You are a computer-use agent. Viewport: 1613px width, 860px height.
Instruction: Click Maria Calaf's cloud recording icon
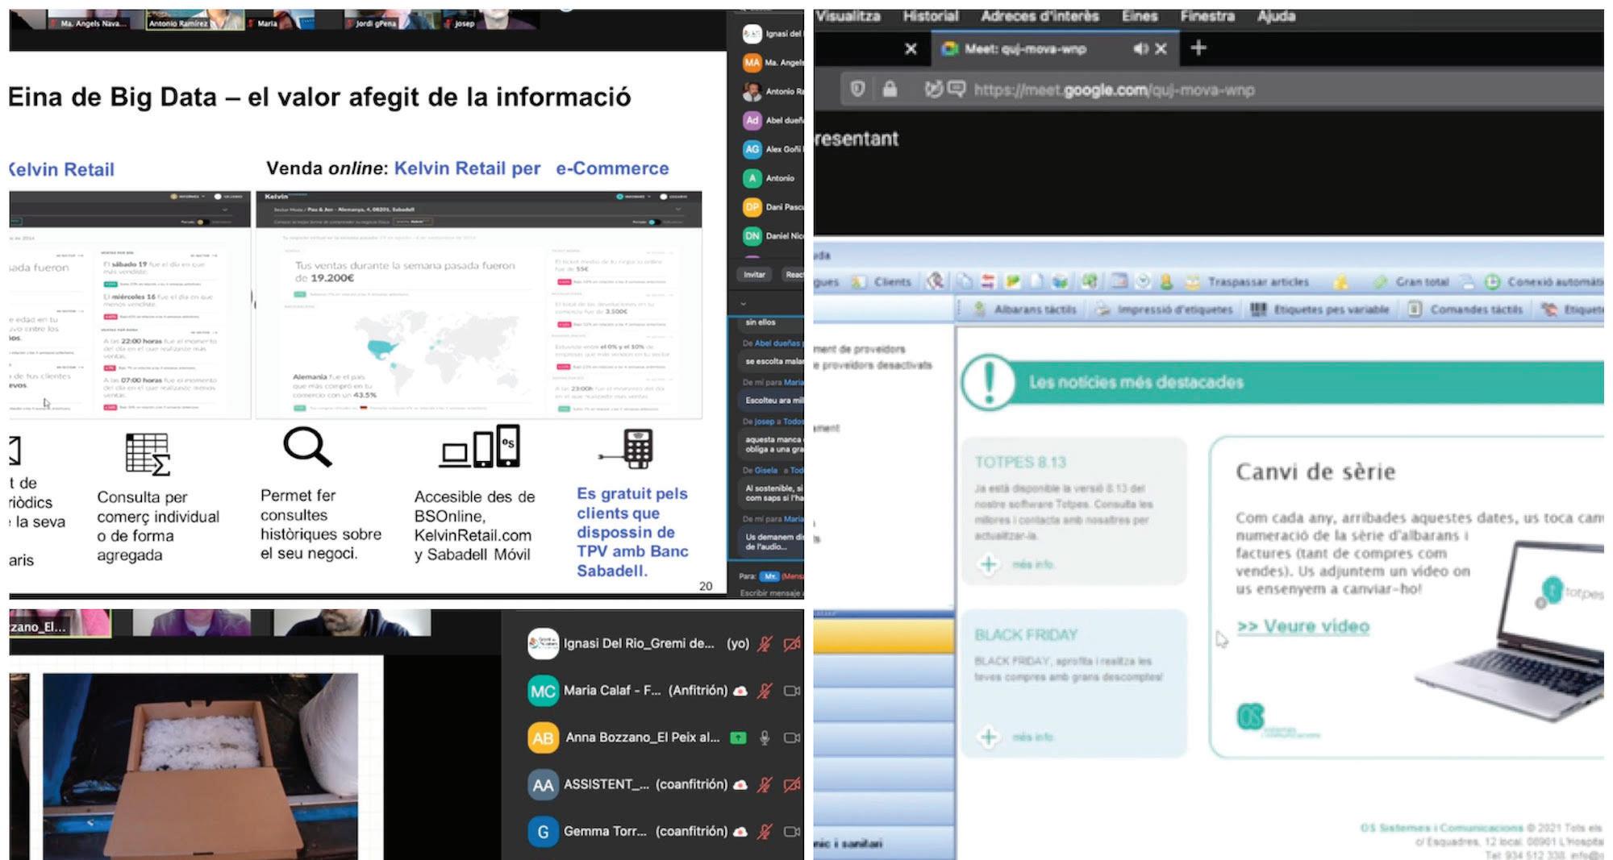tap(740, 691)
